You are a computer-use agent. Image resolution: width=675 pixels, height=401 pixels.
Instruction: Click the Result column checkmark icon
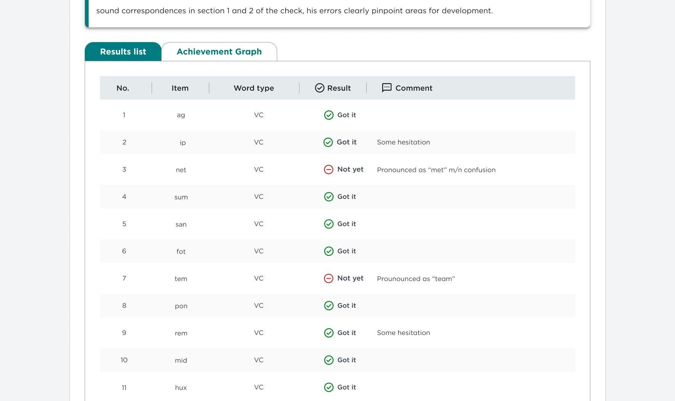pyautogui.click(x=320, y=88)
